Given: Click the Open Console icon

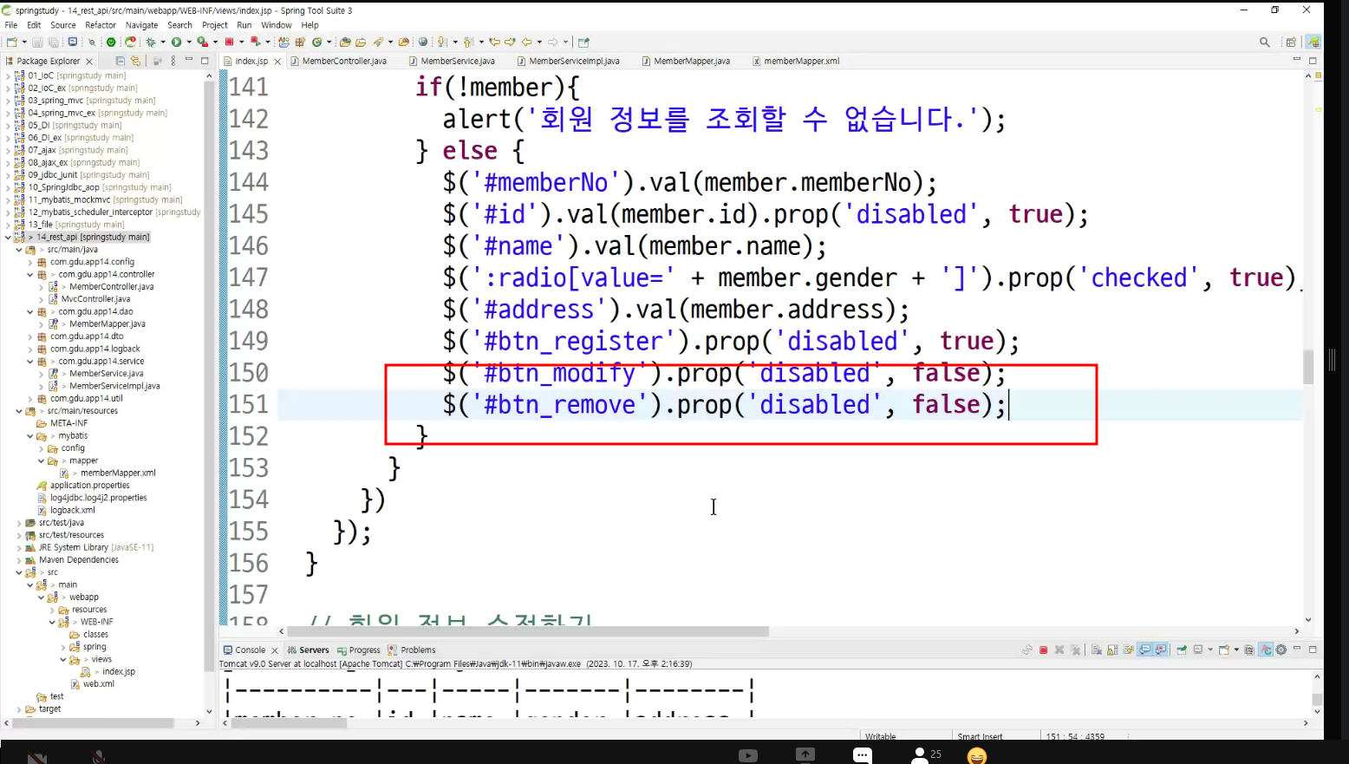Looking at the screenshot, I should 1224,650.
